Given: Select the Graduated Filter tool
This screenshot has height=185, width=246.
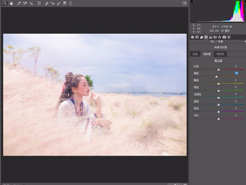Looking at the screenshot, I should tap(65, 3).
